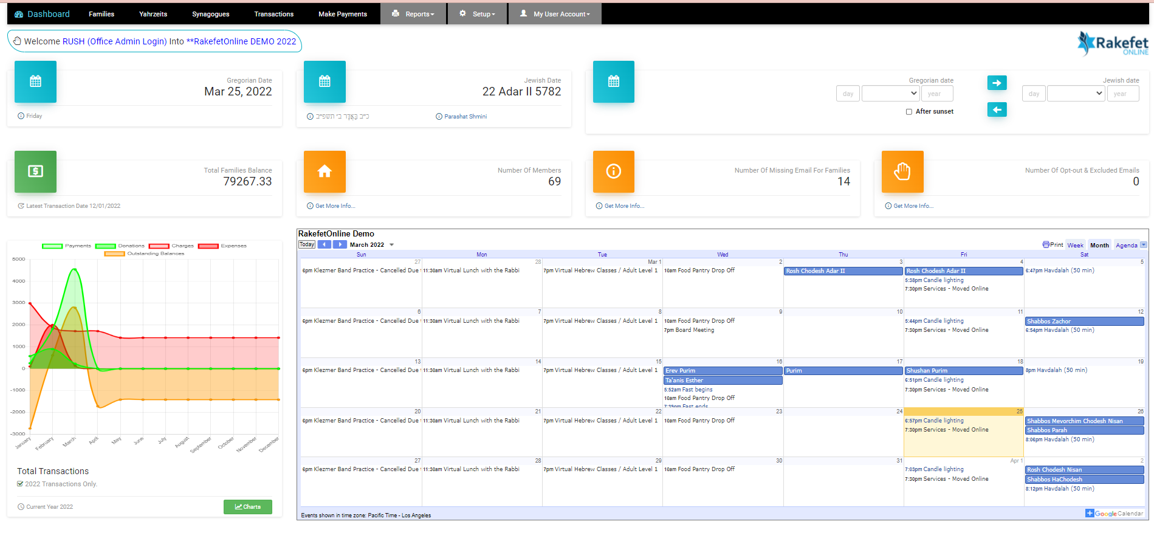Go to previous month in calendar
Screen dimensions: 1154x555
tap(325, 244)
